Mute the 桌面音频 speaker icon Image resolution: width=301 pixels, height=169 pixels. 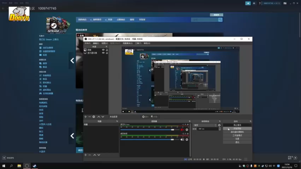[182, 139]
